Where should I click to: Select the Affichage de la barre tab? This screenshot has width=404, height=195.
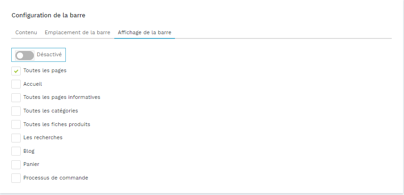tap(144, 33)
